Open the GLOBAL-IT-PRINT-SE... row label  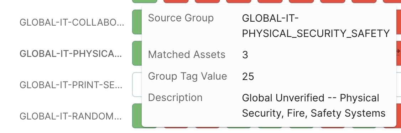[x=71, y=85]
